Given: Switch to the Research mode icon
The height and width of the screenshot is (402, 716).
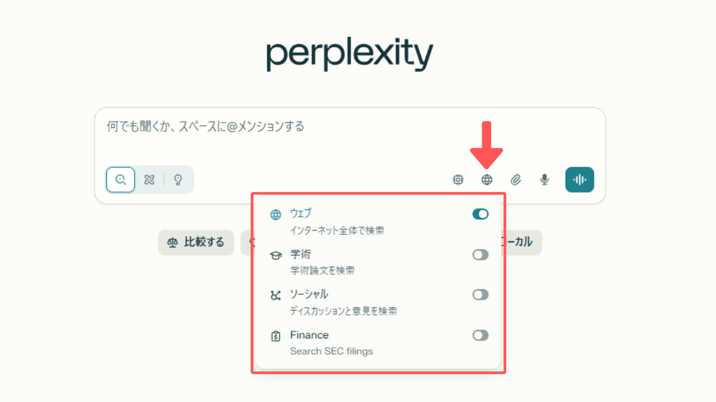Looking at the screenshot, I should pyautogui.click(x=149, y=180).
